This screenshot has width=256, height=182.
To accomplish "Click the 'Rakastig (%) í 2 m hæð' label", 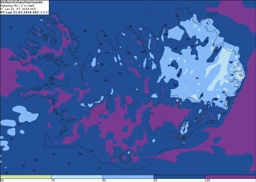I will tap(17, 6).
